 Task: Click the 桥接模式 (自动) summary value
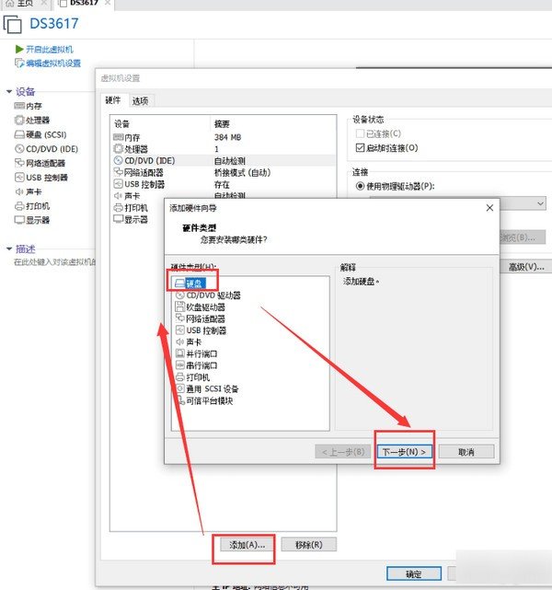pos(243,172)
